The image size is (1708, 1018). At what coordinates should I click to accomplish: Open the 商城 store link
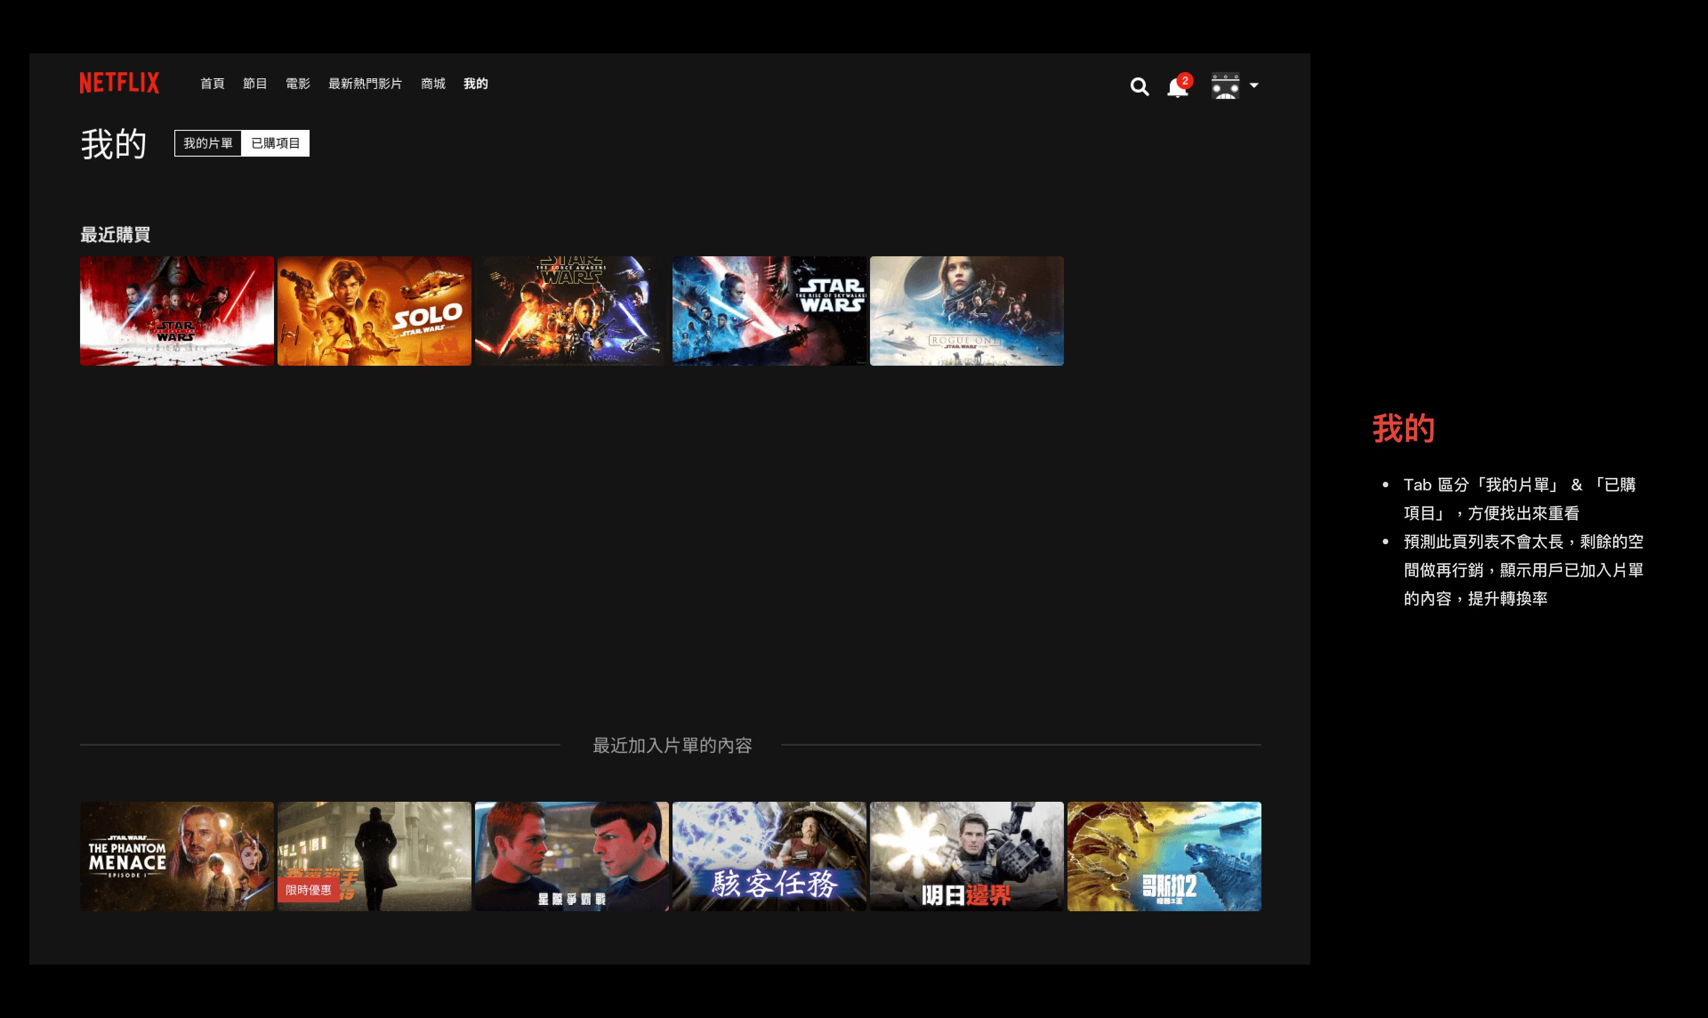tap(433, 84)
